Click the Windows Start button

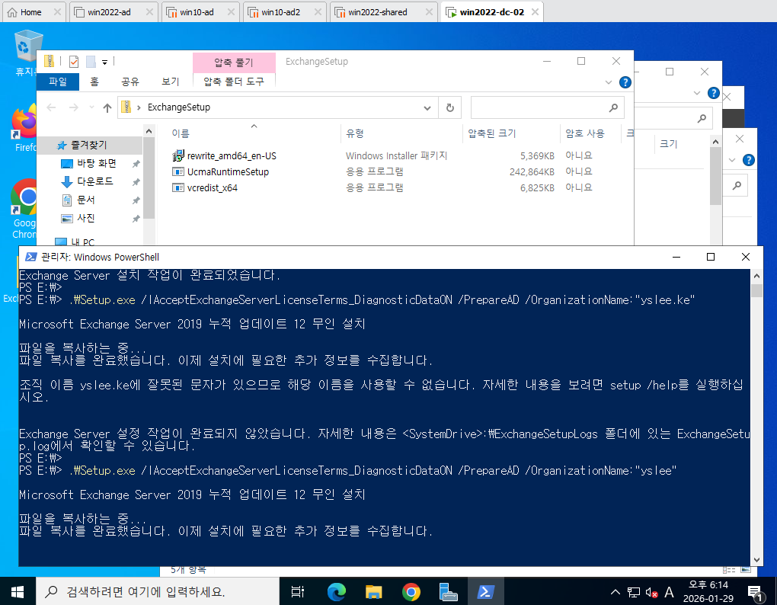(18, 591)
